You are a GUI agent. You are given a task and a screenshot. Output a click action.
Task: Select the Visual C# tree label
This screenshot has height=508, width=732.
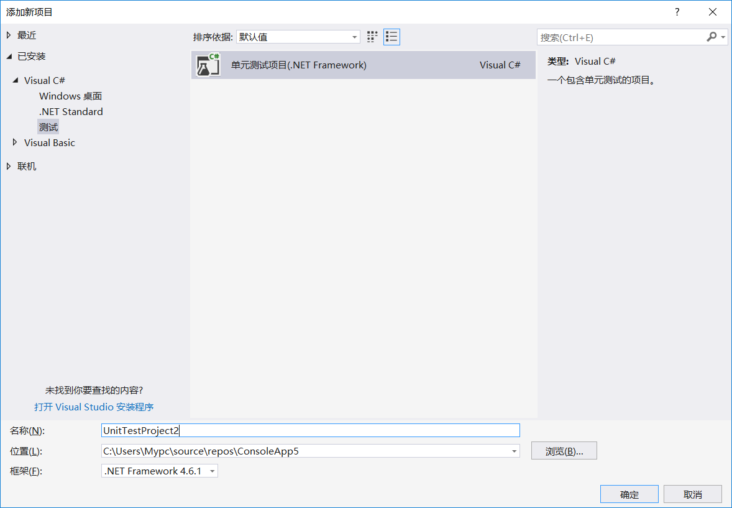[x=44, y=80]
